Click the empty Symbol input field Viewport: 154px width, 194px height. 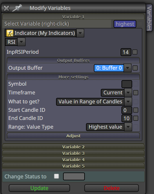pos(127,84)
